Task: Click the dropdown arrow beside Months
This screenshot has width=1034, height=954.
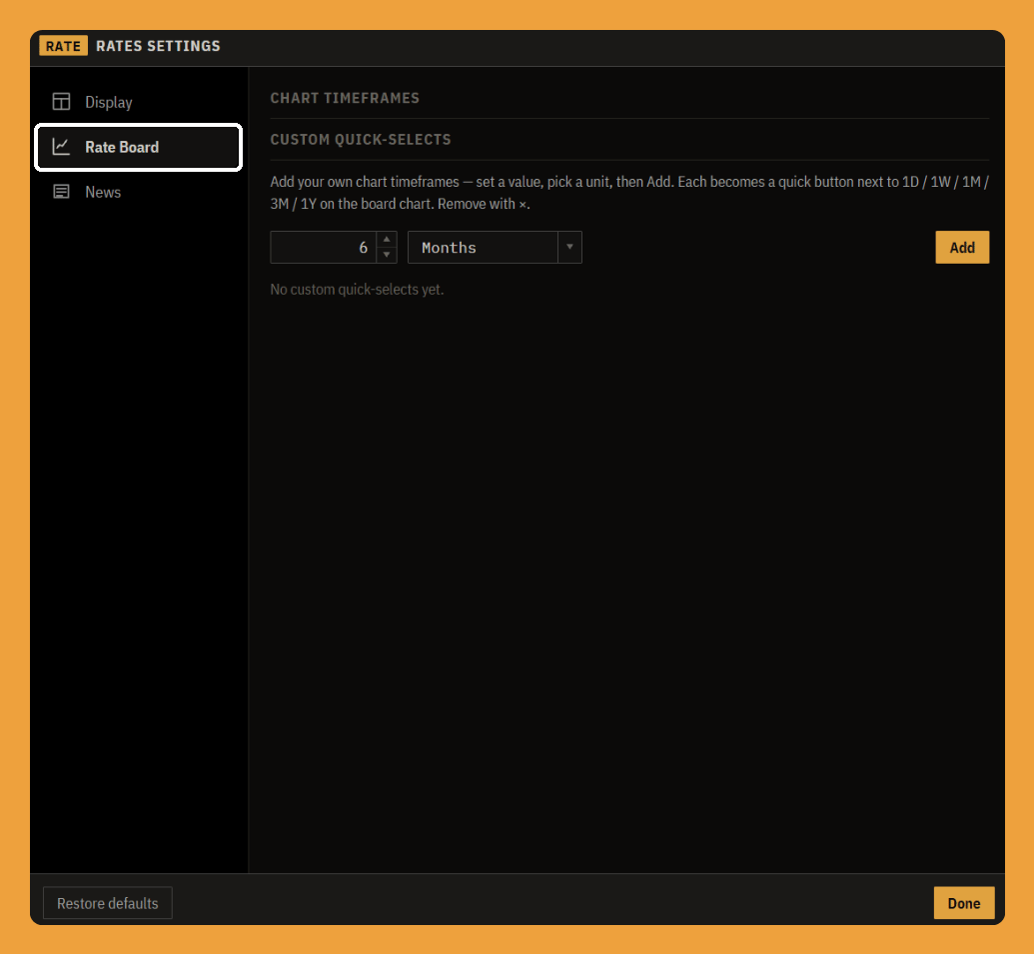Action: 569,247
